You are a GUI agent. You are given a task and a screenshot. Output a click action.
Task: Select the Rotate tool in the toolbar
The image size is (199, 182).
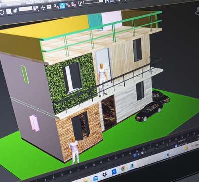[2, 12]
